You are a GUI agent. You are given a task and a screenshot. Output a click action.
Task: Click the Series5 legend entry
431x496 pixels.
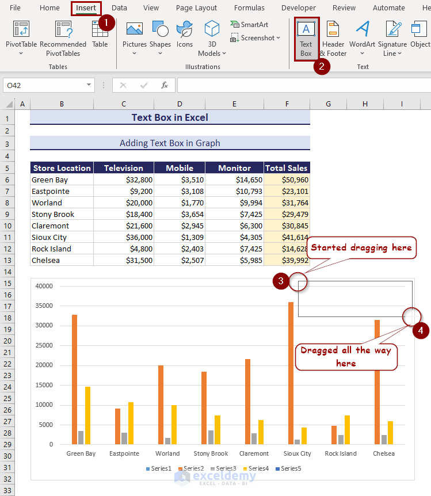tap(289, 468)
